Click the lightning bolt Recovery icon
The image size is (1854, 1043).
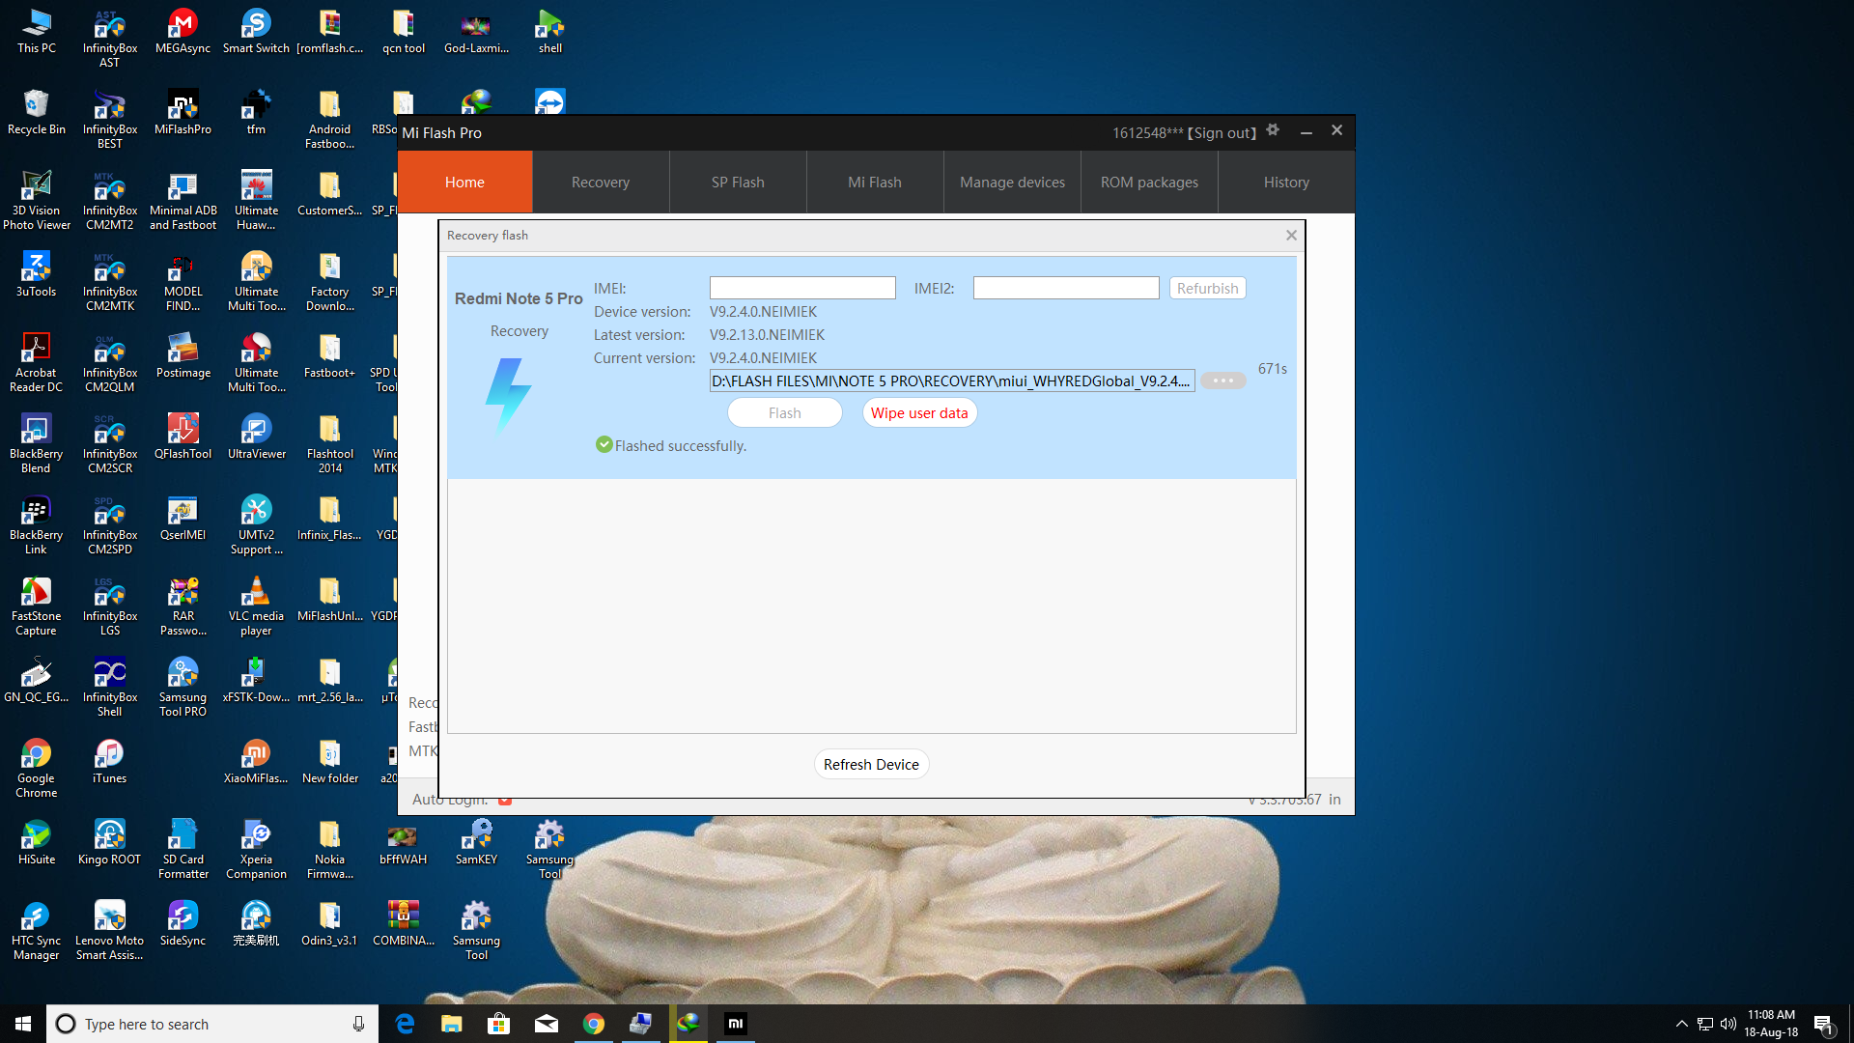(508, 394)
